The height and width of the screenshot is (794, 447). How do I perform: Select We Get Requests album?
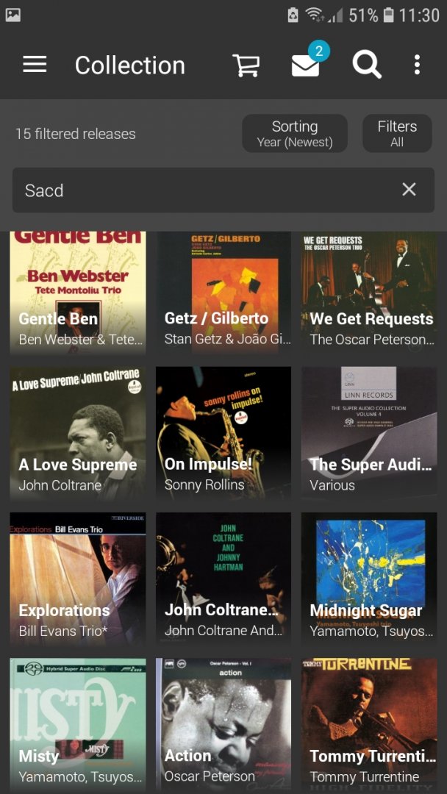369,293
